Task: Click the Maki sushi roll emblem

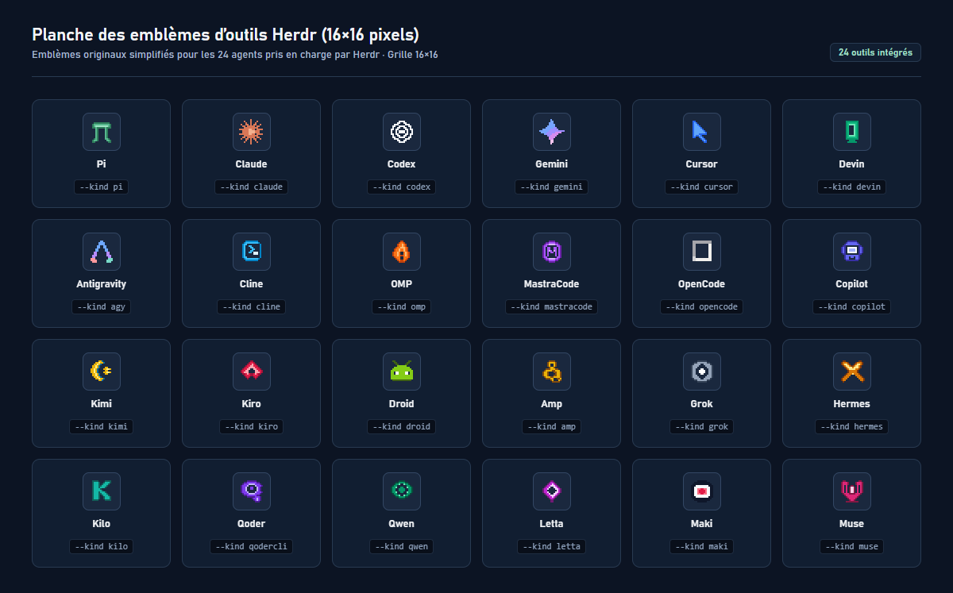Action: point(701,491)
